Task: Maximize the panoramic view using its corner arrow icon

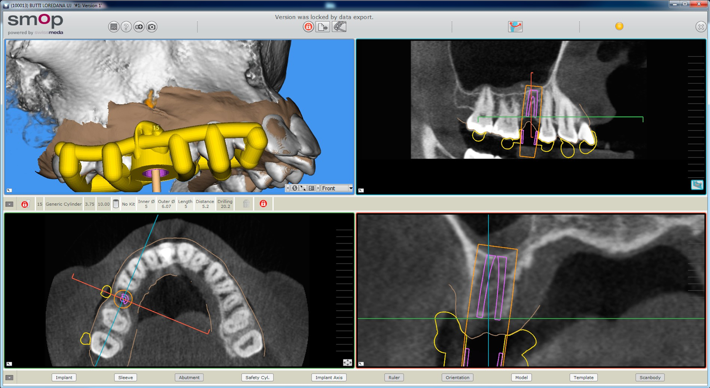Action: pyautogui.click(x=361, y=190)
